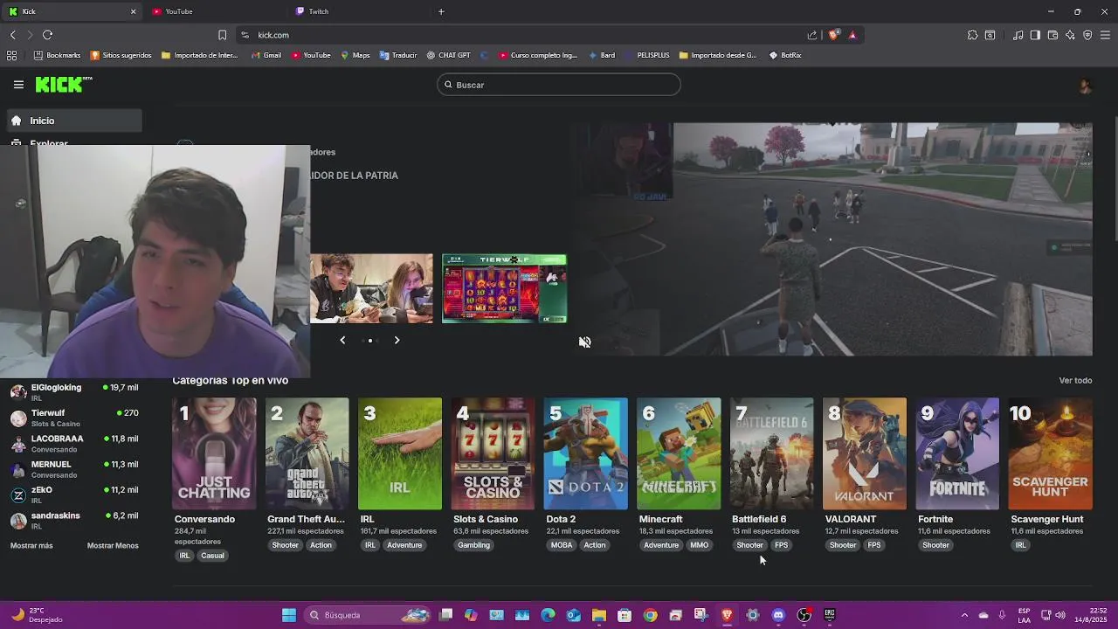
Task: Click the kick.com address bar
Action: [x=524, y=35]
